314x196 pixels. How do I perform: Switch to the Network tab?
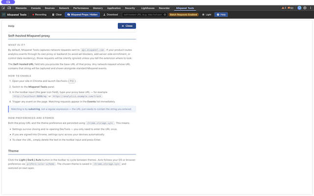tap(64, 8)
